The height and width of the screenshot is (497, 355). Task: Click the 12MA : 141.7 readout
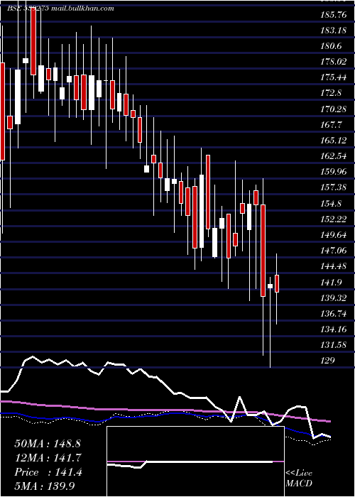[x=48, y=458]
